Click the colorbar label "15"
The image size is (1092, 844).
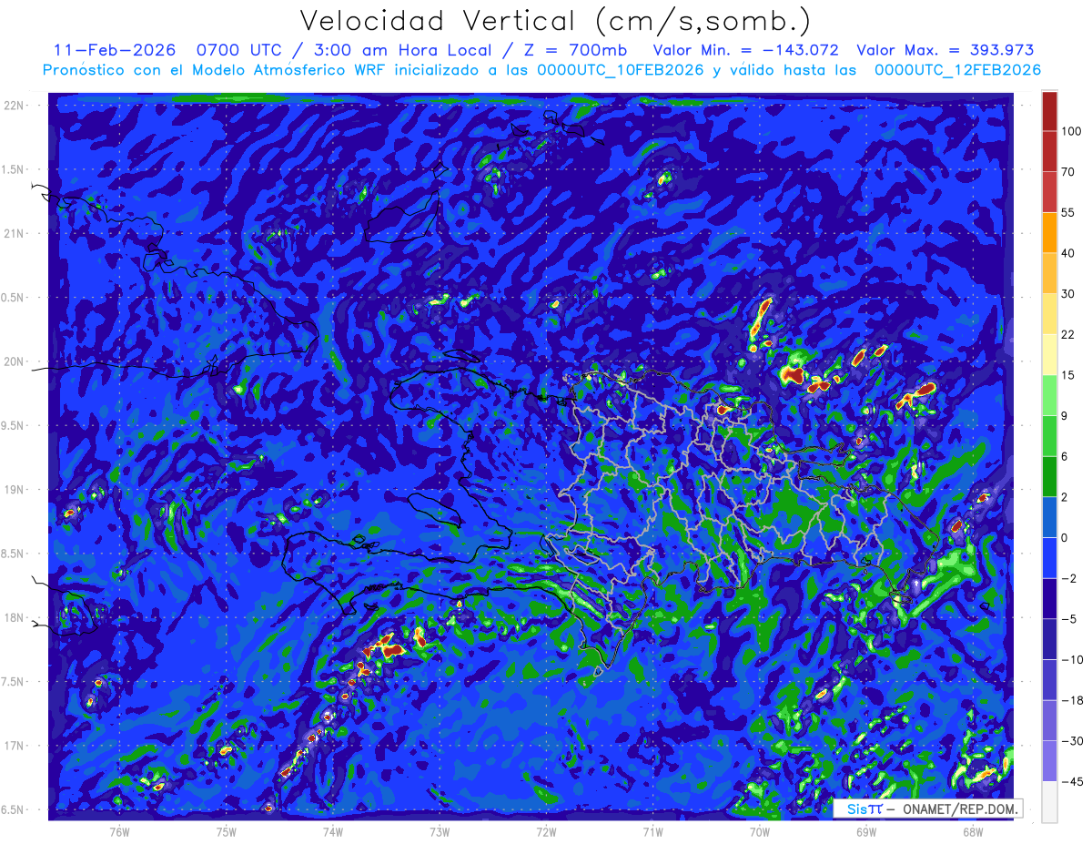click(1067, 375)
